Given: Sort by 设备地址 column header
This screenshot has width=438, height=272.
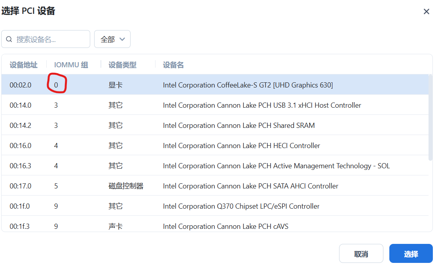Looking at the screenshot, I should (24, 65).
